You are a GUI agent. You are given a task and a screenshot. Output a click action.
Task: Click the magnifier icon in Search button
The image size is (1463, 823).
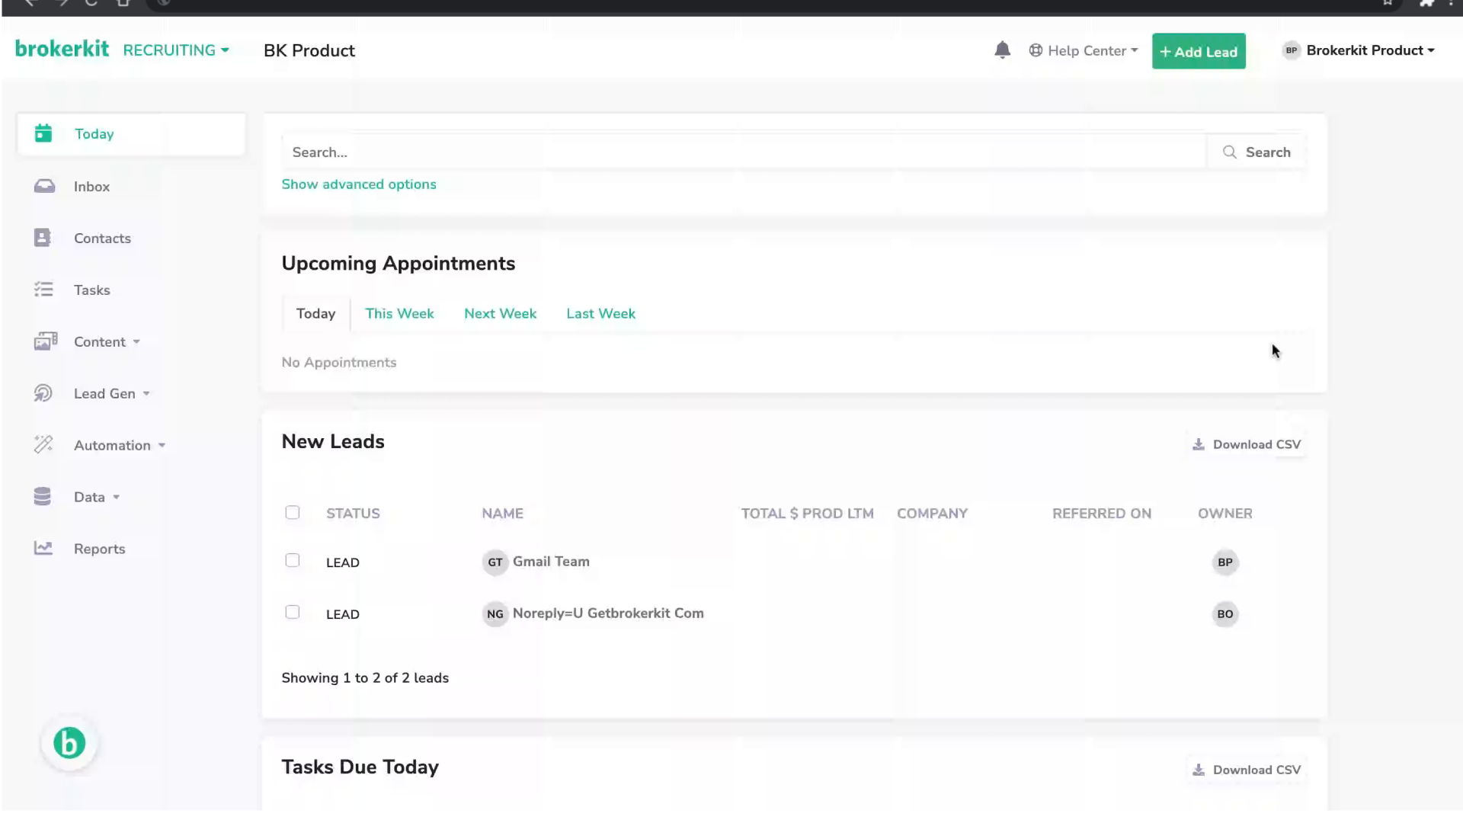1229,152
